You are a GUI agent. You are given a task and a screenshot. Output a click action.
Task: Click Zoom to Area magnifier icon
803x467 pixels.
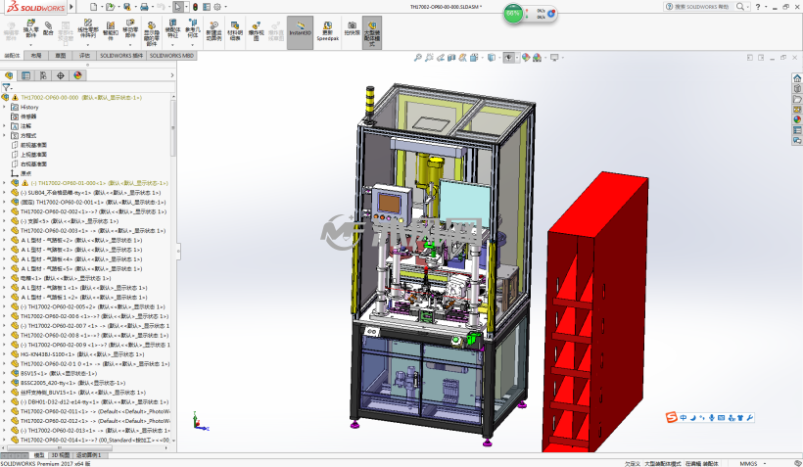point(429,58)
